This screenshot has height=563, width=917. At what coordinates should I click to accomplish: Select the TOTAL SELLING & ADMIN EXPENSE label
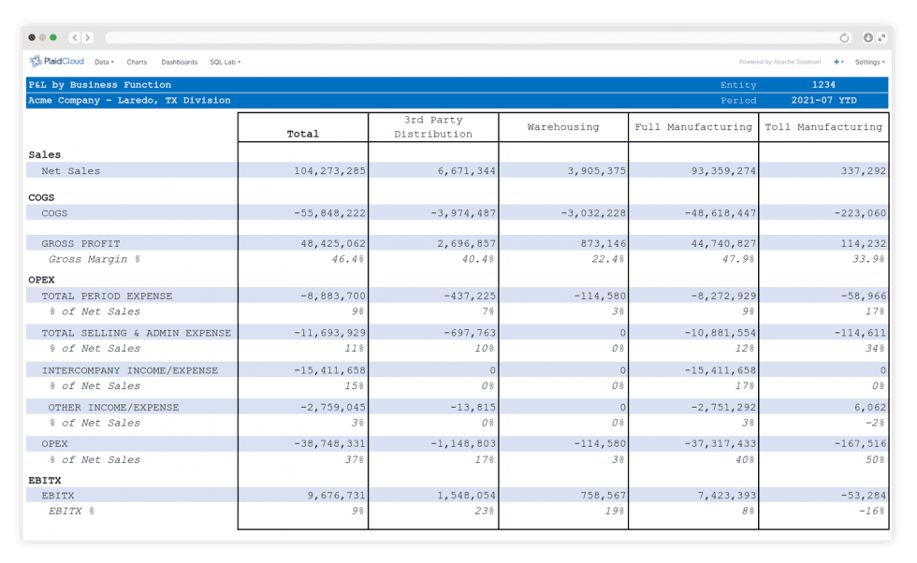pyautogui.click(x=137, y=333)
